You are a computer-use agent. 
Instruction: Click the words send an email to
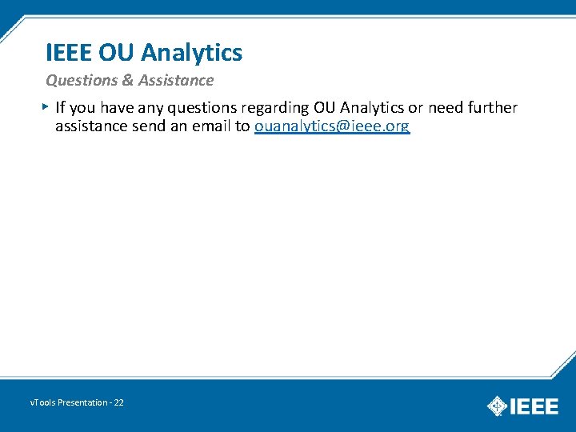pos(190,126)
